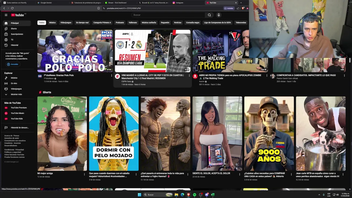352x198 pixels.
Task: Start voice search with microphone icon
Action: pyautogui.click(x=219, y=15)
